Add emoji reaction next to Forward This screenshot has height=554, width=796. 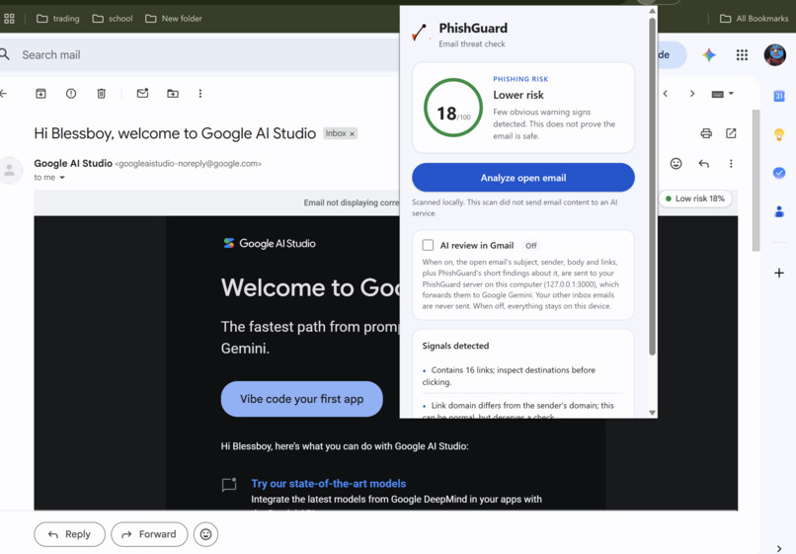click(205, 534)
